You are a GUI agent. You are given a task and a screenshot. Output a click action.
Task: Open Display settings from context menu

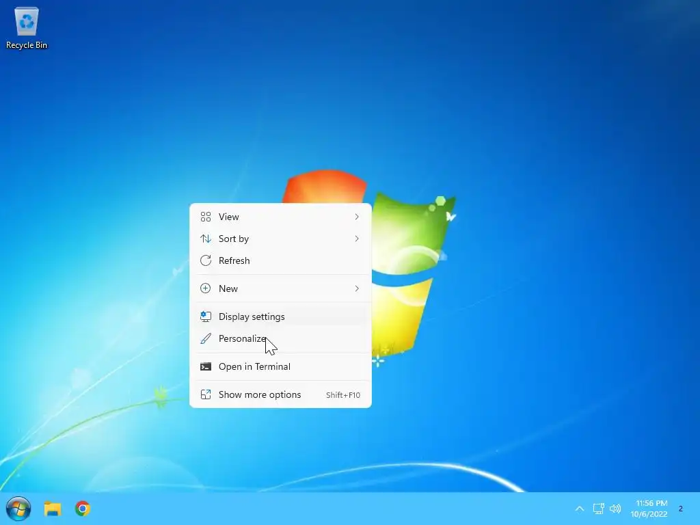coord(280,317)
